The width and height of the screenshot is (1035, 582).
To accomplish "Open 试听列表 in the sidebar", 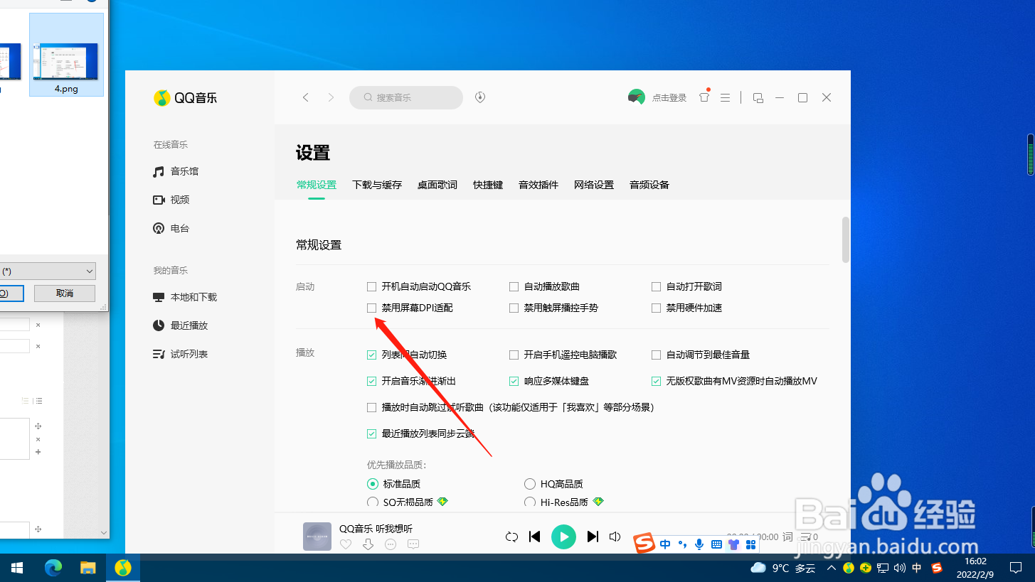I will [x=181, y=354].
